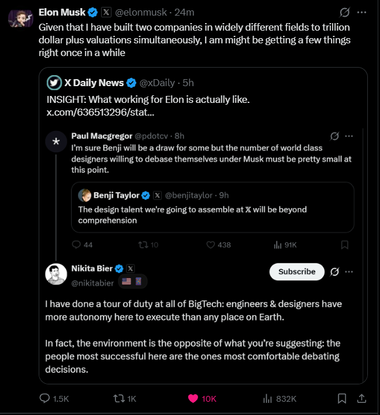Like Paul Macgregor's post with 438 likes
This screenshot has width=380, height=415.
(211, 244)
